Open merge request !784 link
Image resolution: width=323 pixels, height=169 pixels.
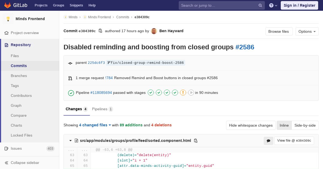click(109, 78)
